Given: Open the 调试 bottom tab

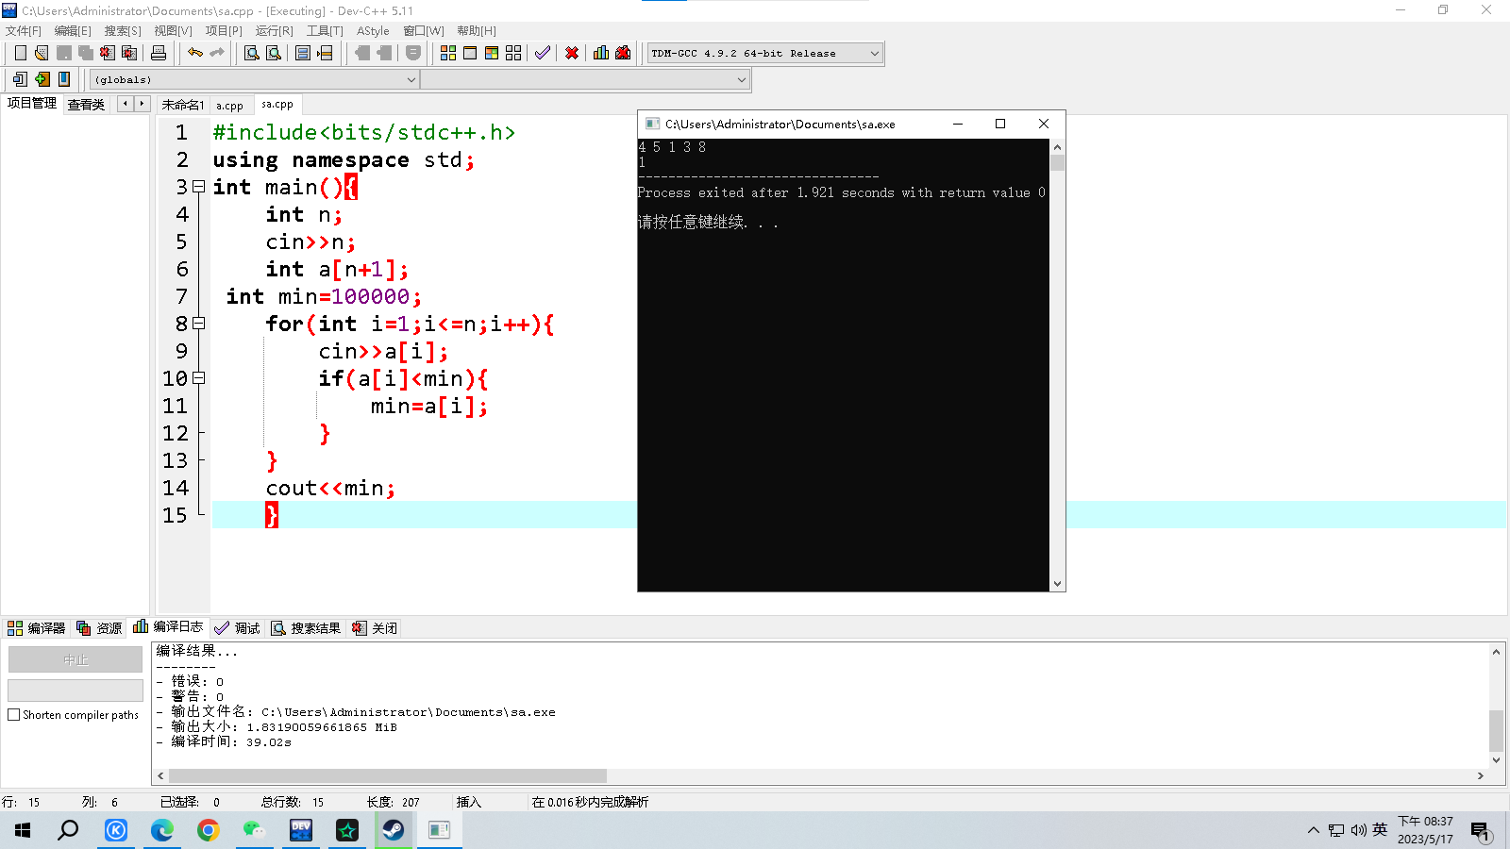Looking at the screenshot, I should pos(237,627).
